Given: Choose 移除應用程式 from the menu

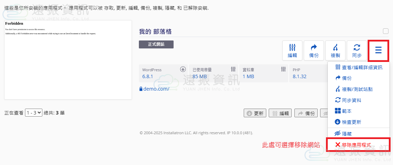Looking at the screenshot, I should [358, 145].
